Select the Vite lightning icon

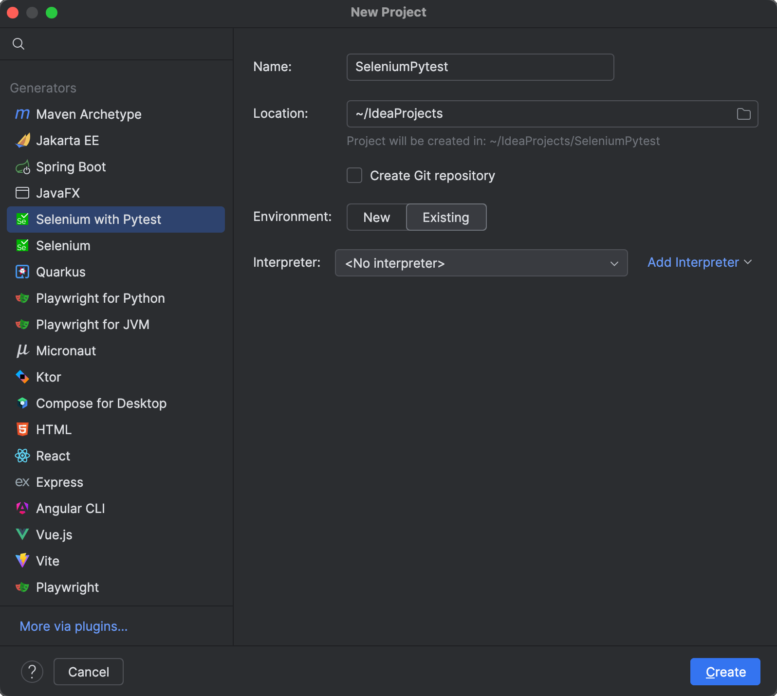[22, 561]
